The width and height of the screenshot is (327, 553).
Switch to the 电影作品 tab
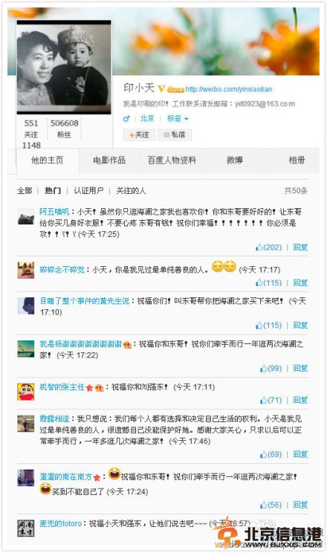coord(109,160)
